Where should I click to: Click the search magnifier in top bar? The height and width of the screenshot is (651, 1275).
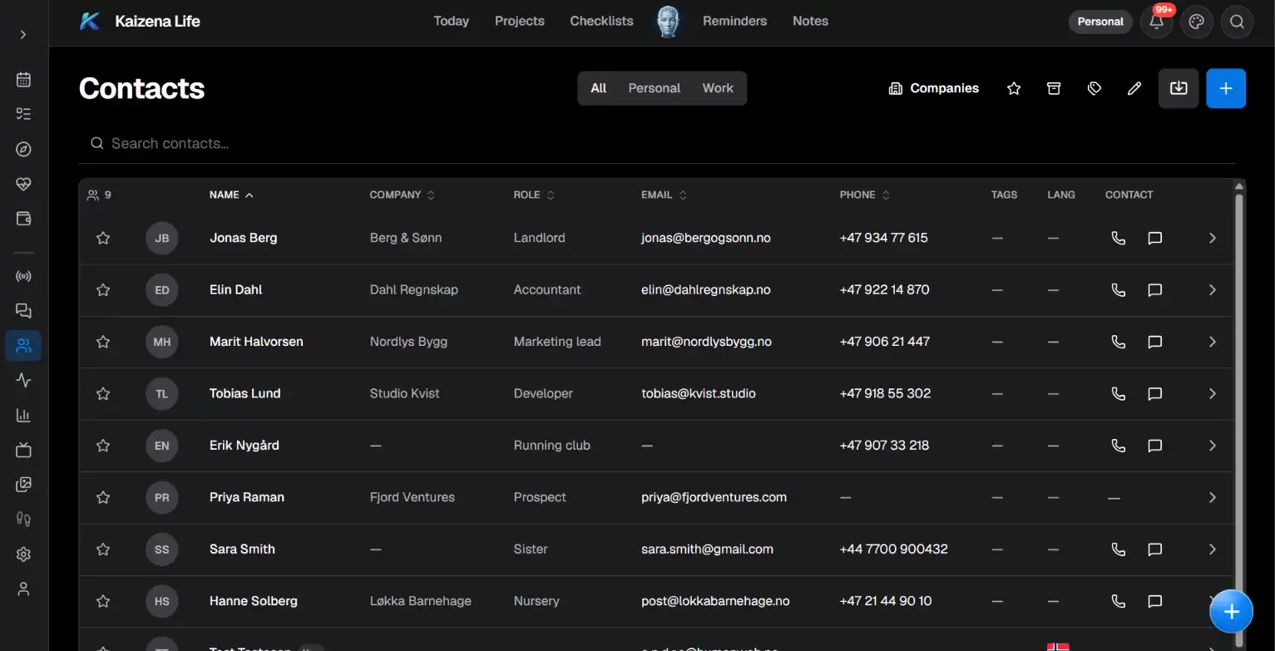(1237, 22)
